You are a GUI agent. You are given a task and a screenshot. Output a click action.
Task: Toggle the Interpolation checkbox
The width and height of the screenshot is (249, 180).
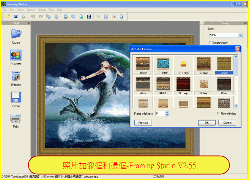click(x=211, y=43)
